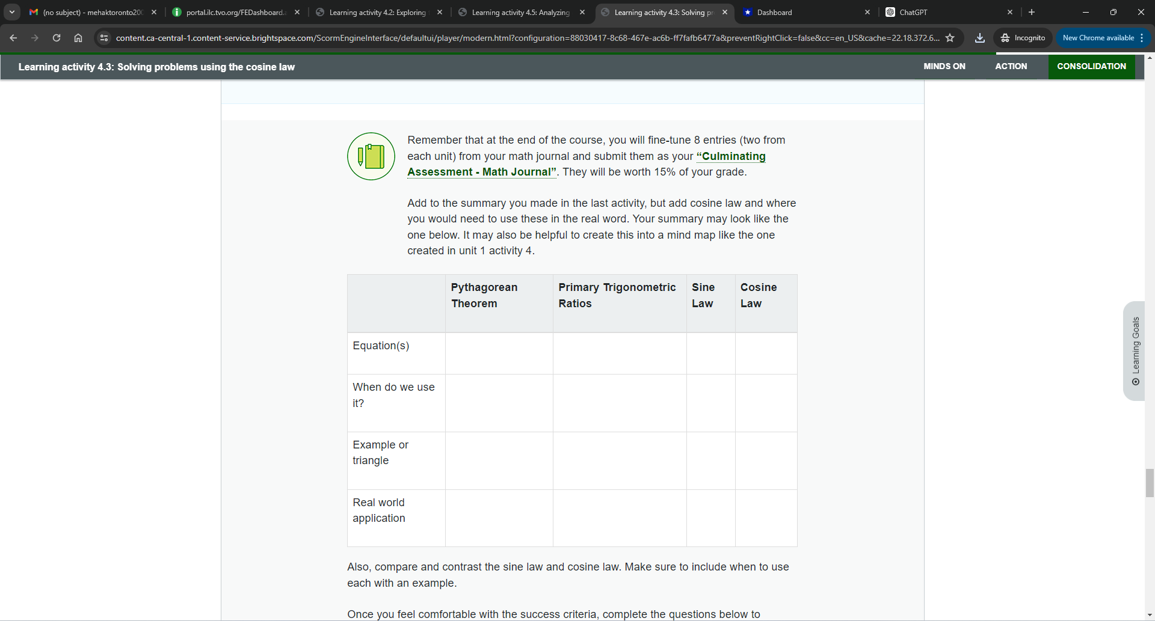The width and height of the screenshot is (1155, 621).
Task: Click the math journal notebook icon
Action: [x=371, y=156]
